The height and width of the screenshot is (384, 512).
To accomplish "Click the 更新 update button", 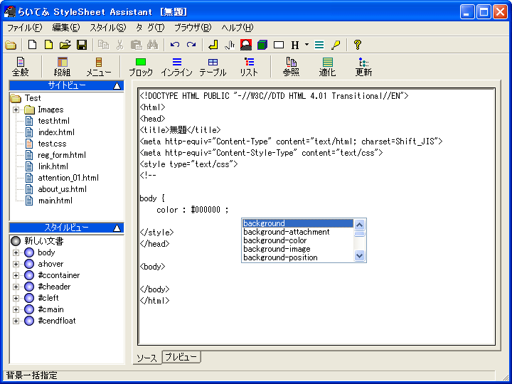I will (x=363, y=67).
